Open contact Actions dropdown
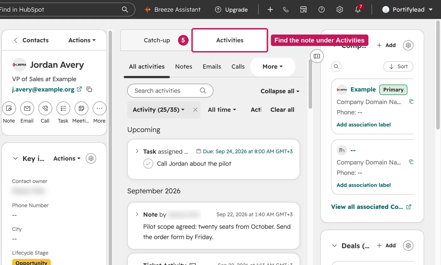 point(82,40)
